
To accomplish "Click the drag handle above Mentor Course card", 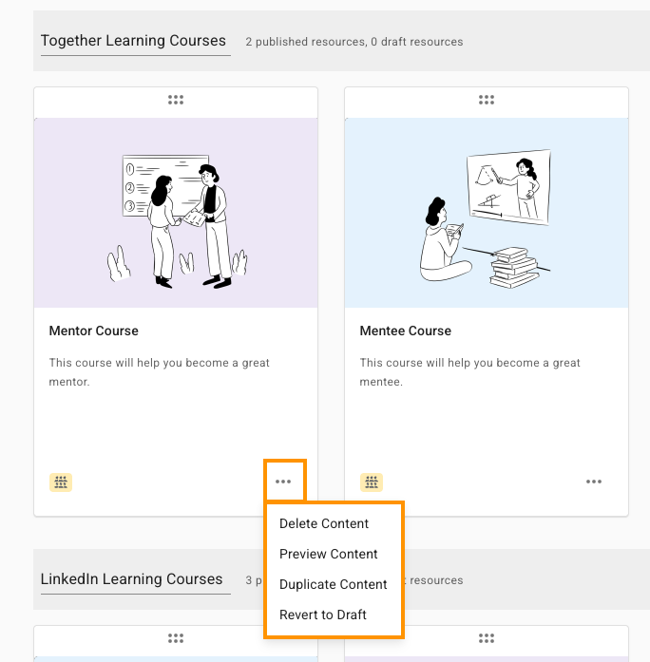I will tap(176, 100).
